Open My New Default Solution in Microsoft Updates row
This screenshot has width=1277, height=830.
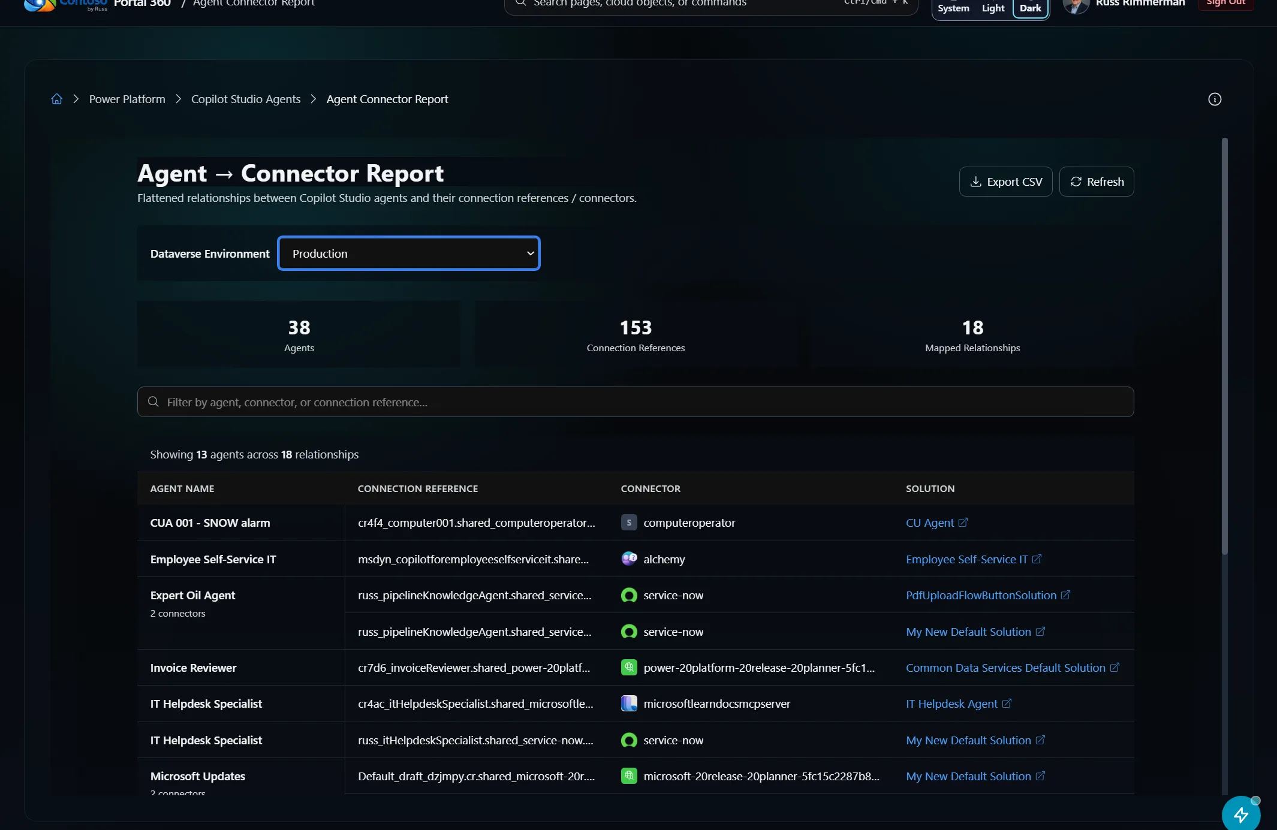[968, 775]
